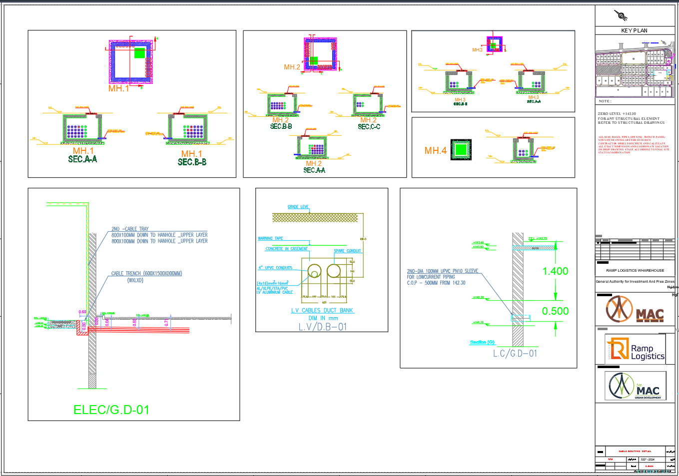Image resolution: width=679 pixels, height=476 pixels.
Task: Click the Ramp Logistics logo
Action: (635, 349)
